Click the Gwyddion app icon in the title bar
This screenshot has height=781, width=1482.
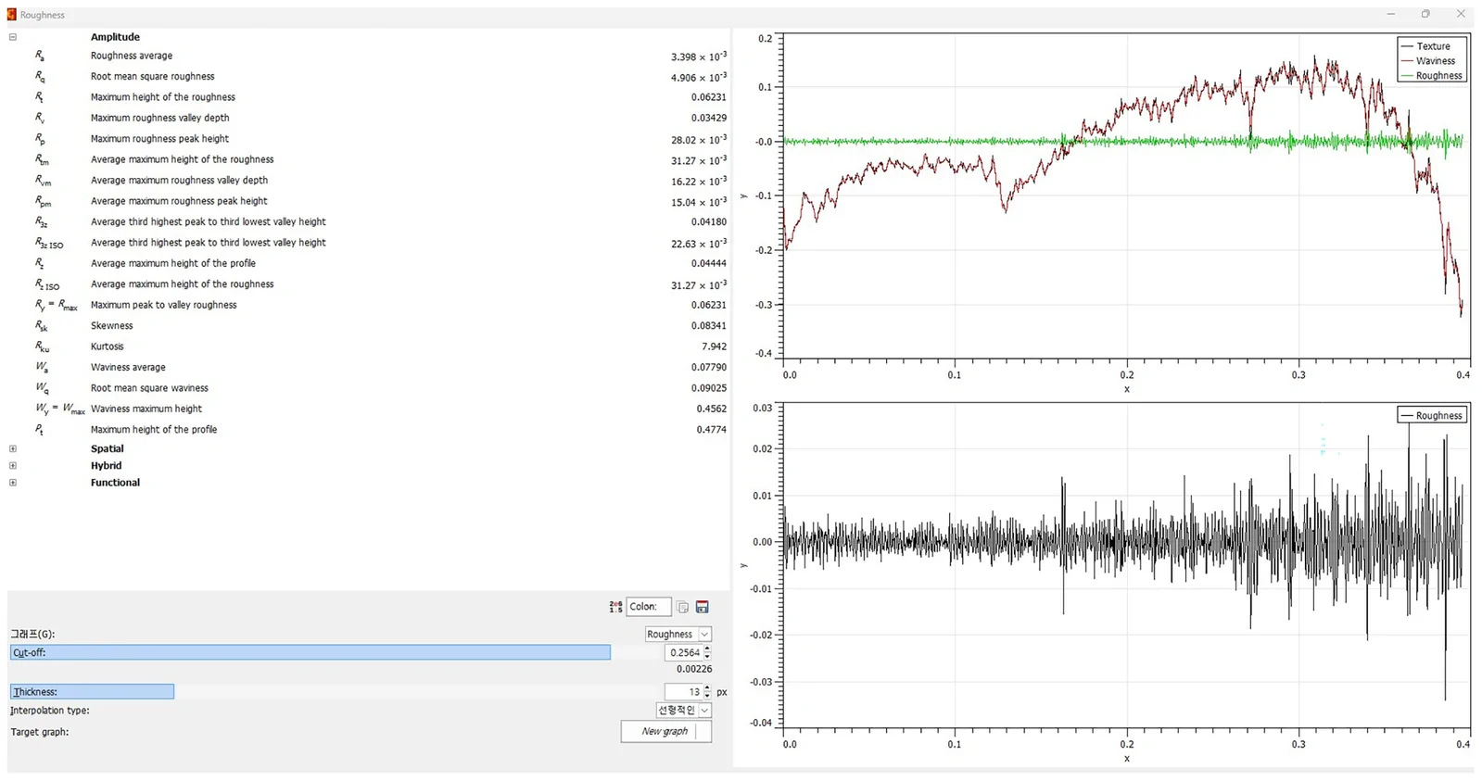click(12, 15)
